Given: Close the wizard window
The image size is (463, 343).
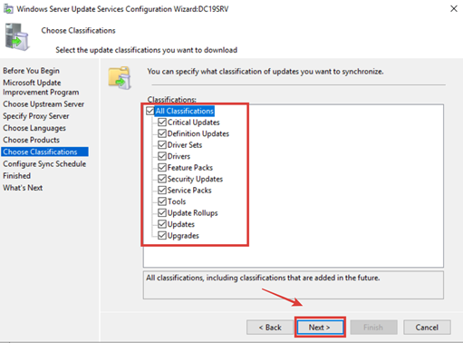Looking at the screenshot, I should [x=454, y=9].
